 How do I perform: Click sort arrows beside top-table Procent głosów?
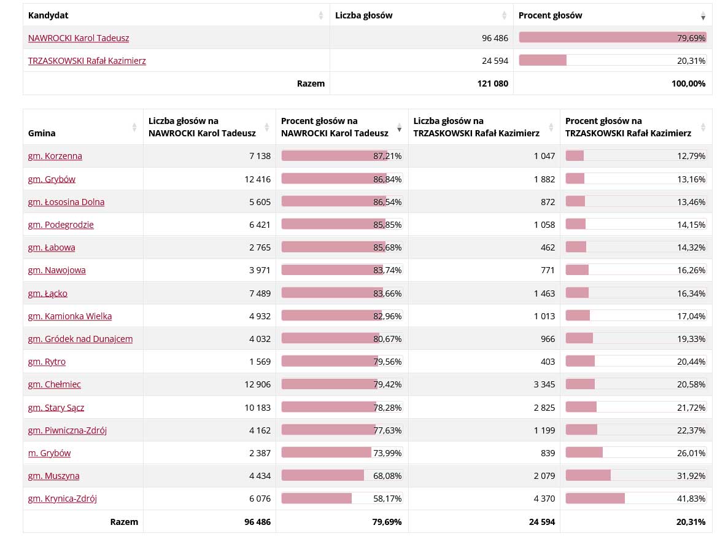703,15
